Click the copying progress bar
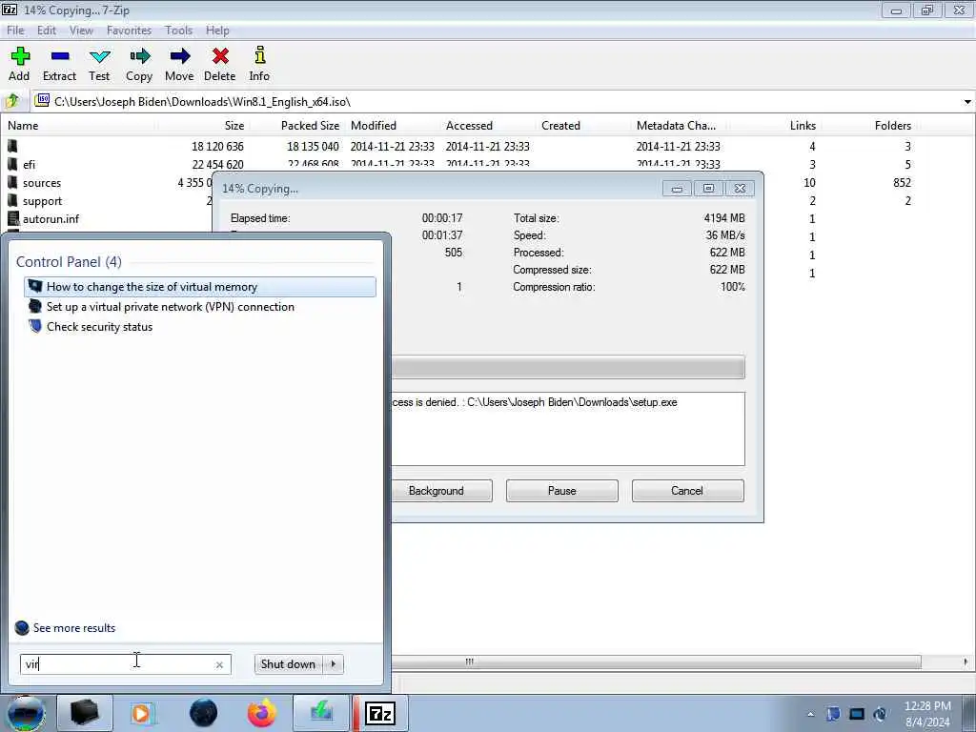 tap(568, 367)
